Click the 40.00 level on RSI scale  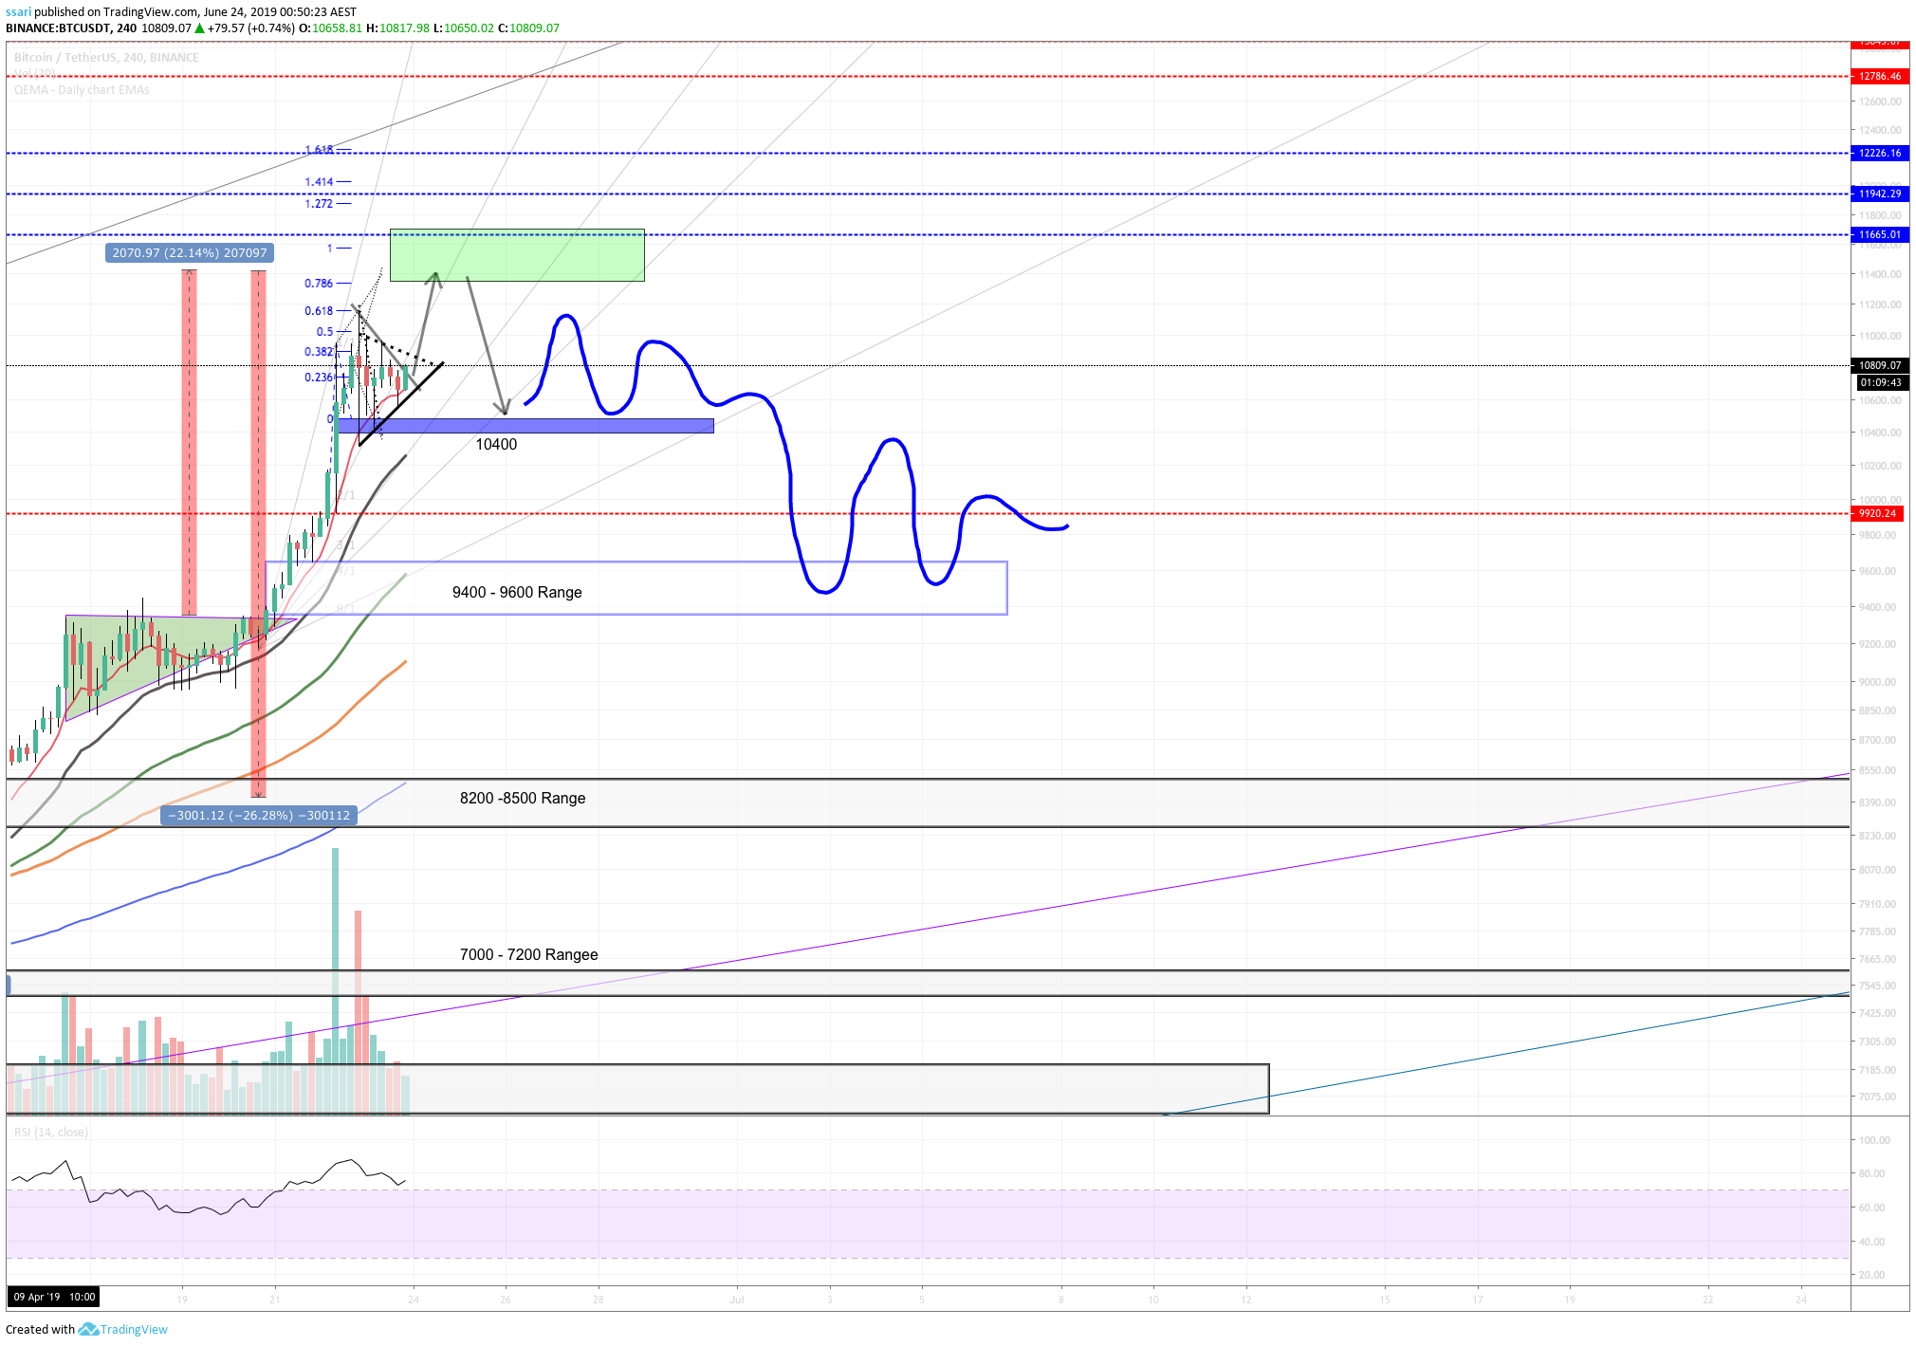coord(1871,1242)
